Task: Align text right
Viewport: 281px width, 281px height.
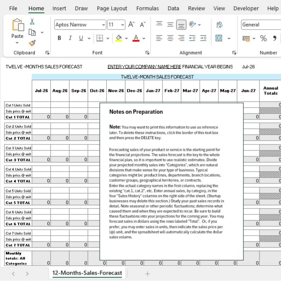Action: pyautogui.click(x=181, y=38)
